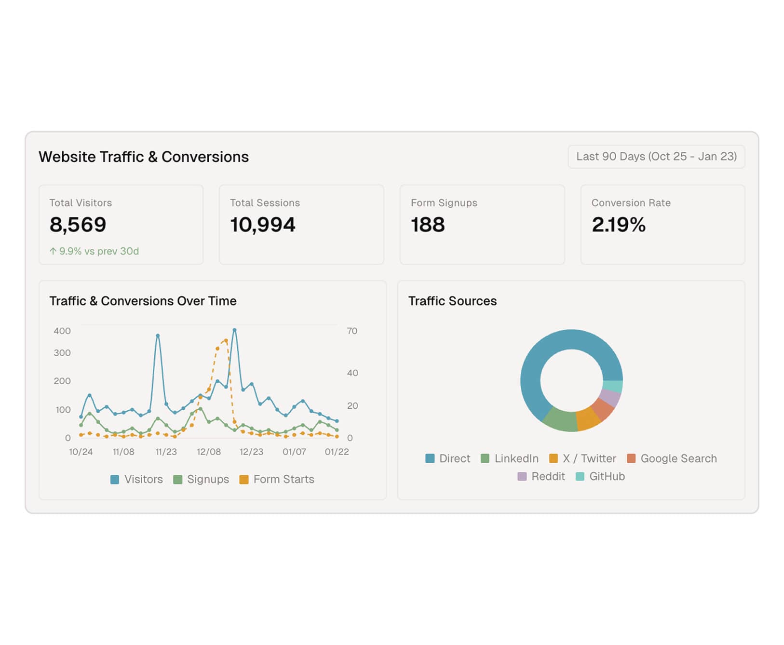Click the 9.9% vs prev 30d link
This screenshot has height=645, width=784.
pyautogui.click(x=93, y=251)
